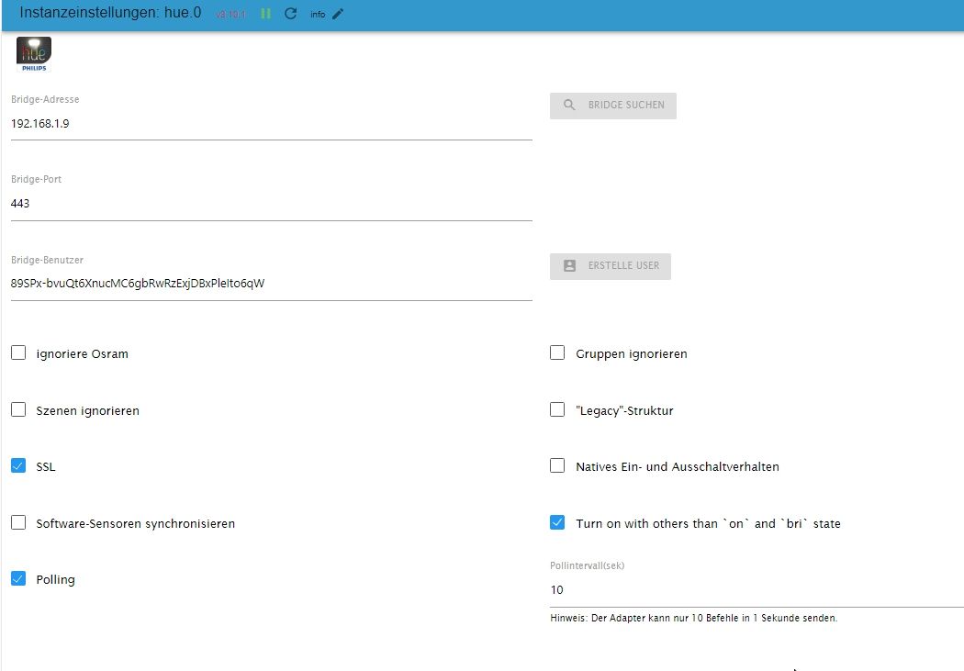The width and height of the screenshot is (964, 671).
Task: Click the ERSTELLE USER button
Action: [x=610, y=266]
